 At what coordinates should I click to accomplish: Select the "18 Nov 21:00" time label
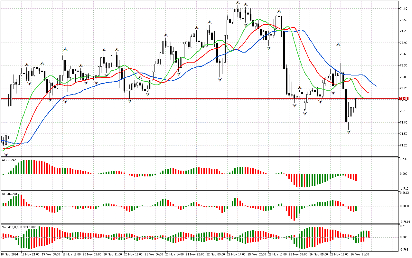[x=30, y=254]
